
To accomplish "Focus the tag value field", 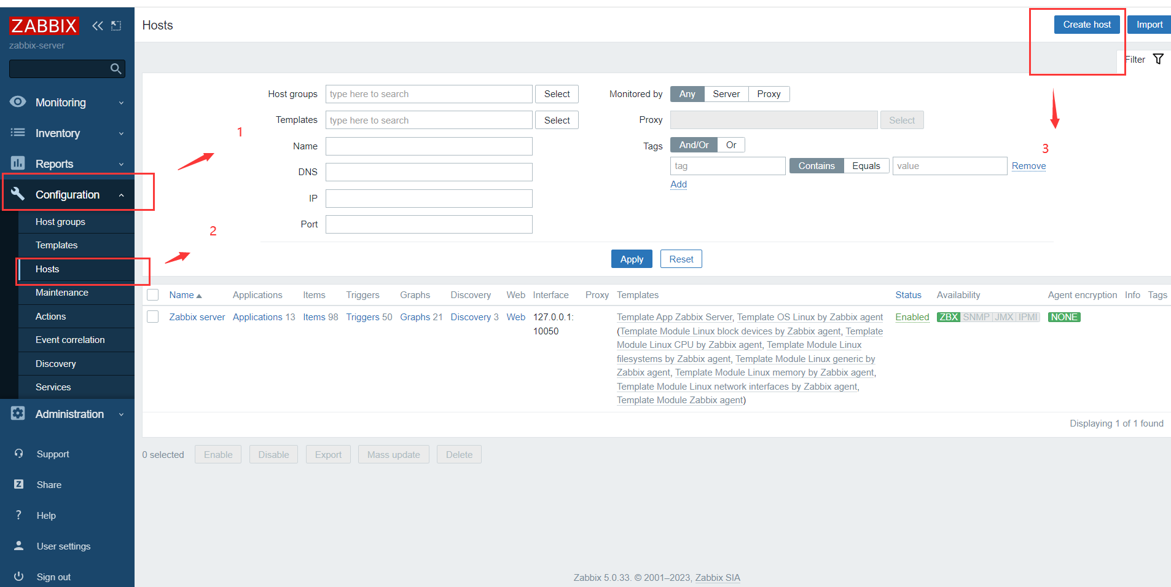I will (949, 166).
